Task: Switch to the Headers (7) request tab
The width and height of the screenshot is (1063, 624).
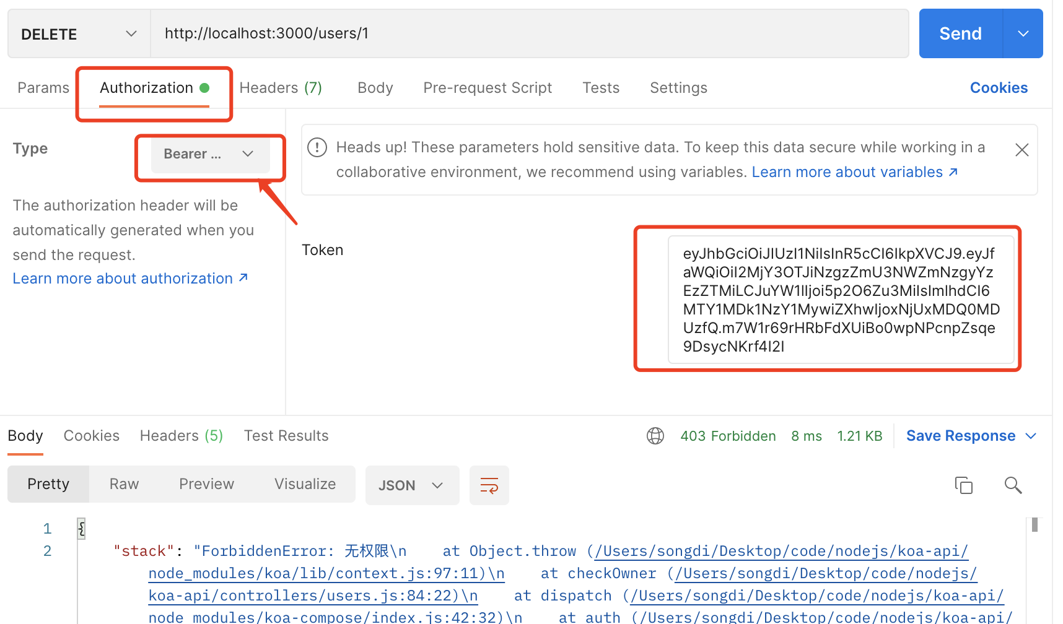Action: click(281, 87)
